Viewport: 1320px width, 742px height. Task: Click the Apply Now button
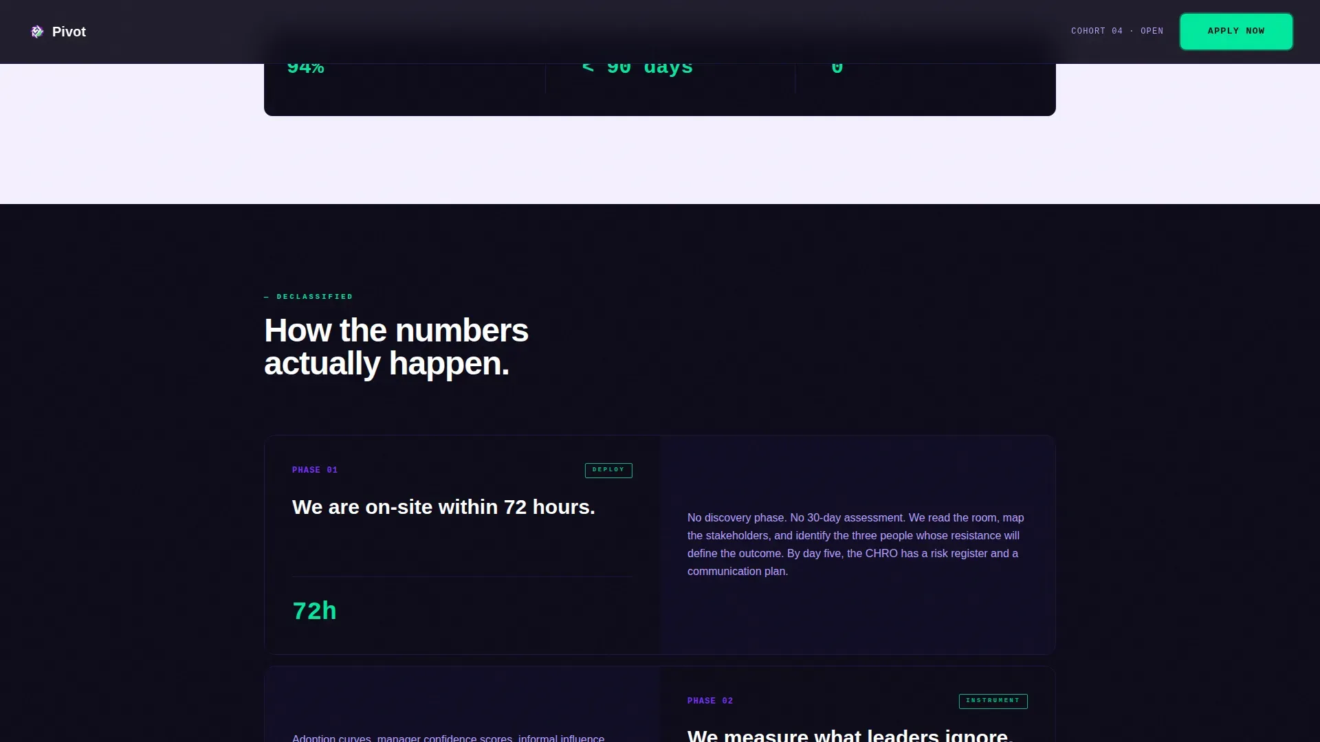pos(1236,31)
